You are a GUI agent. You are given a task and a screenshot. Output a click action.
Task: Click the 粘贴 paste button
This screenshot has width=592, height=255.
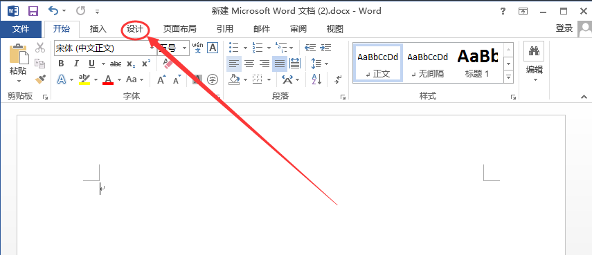pyautogui.click(x=18, y=59)
